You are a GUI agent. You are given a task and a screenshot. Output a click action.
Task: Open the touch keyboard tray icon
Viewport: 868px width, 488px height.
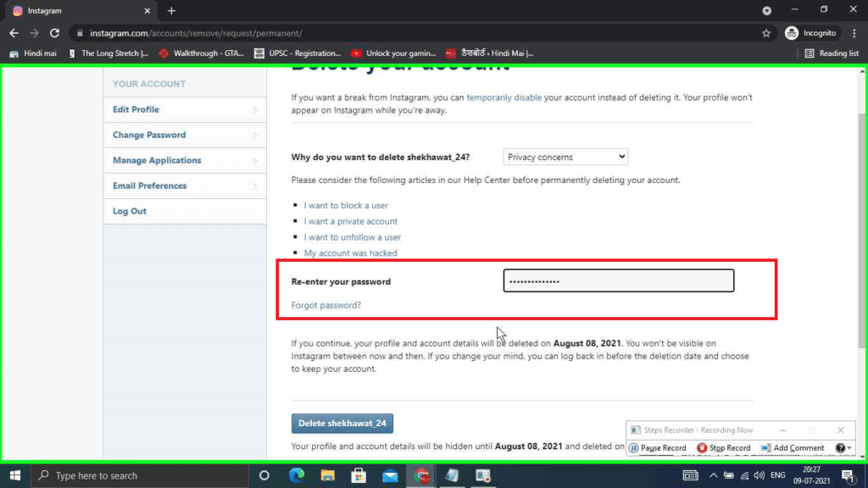click(690, 475)
